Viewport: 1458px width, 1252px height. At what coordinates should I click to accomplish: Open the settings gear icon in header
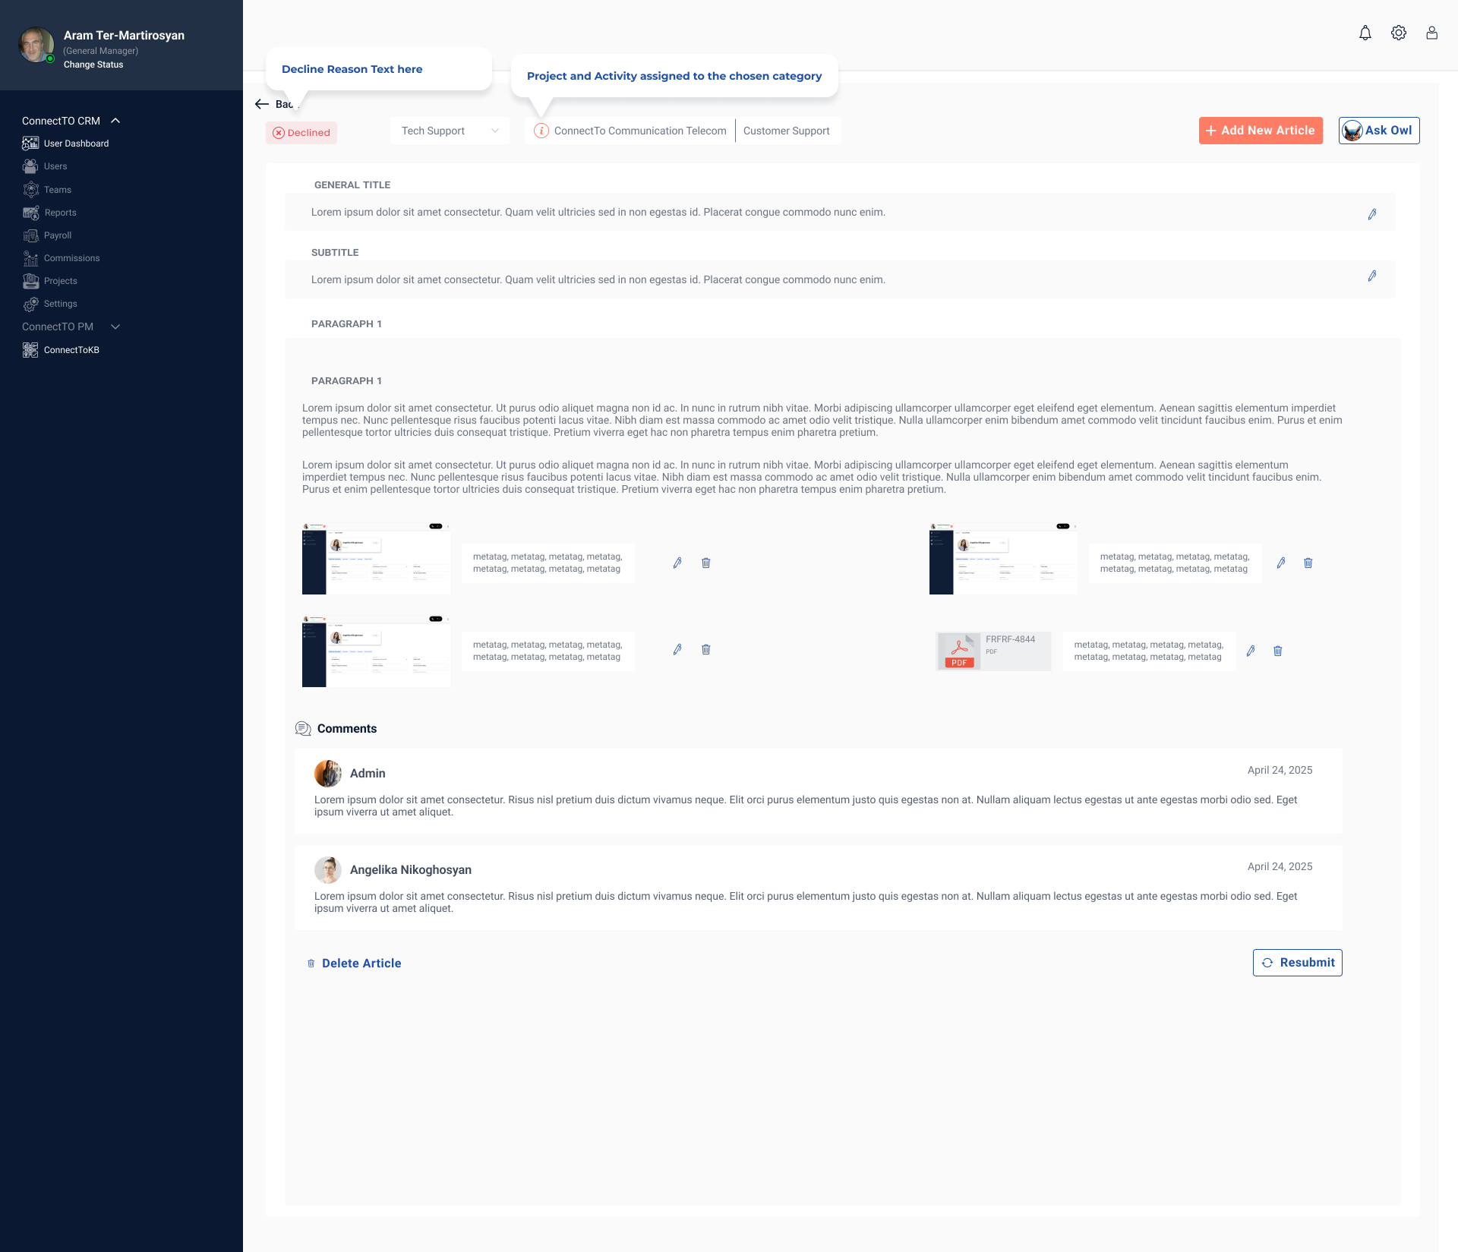click(1398, 33)
